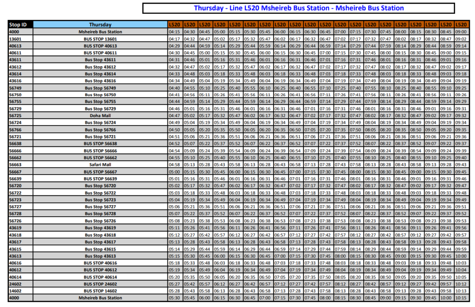
Task: Click the Bus Stop 43619 name cell
Action: coord(100,228)
